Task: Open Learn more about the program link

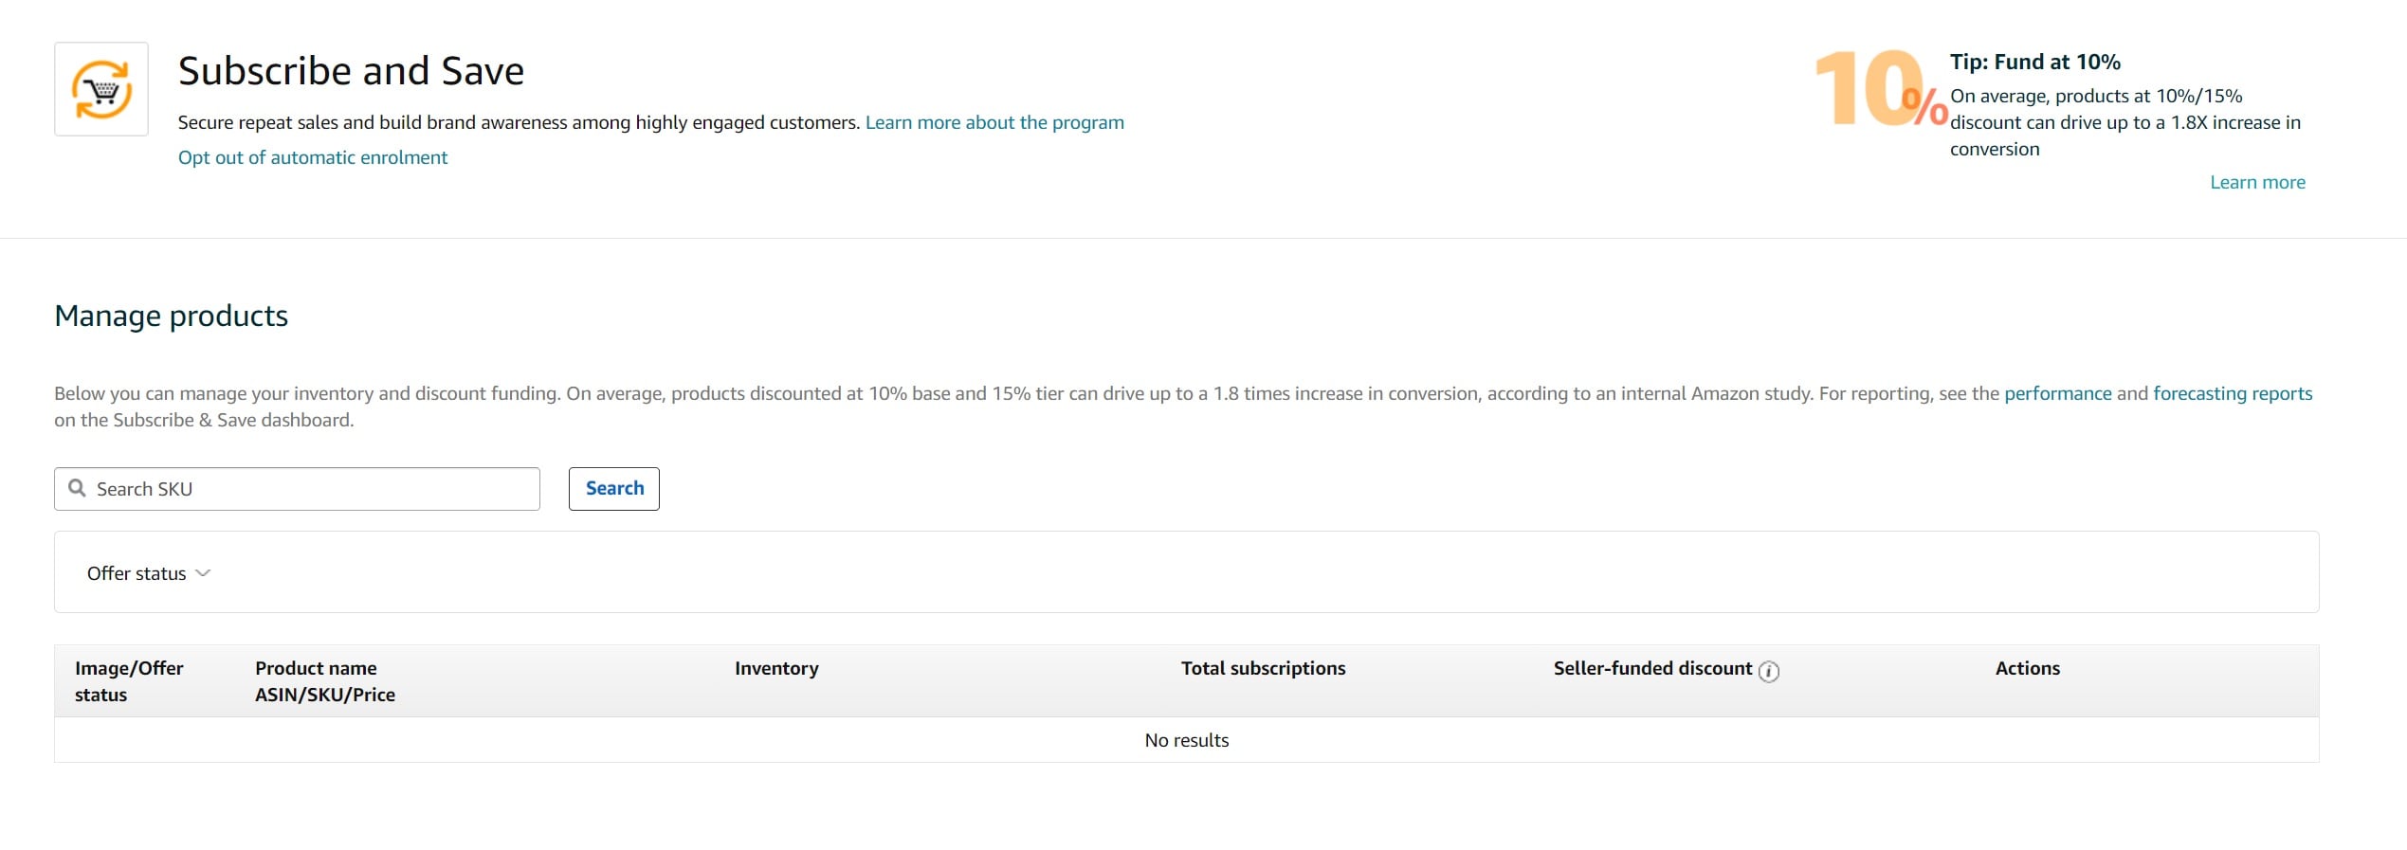Action: [994, 122]
